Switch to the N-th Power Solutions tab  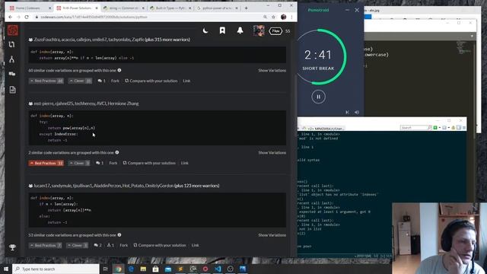pos(76,8)
